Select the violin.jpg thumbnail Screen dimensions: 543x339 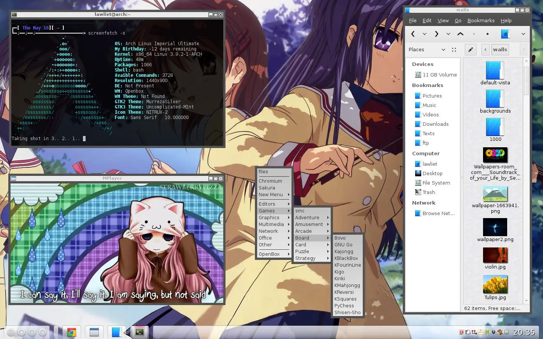coord(495,256)
